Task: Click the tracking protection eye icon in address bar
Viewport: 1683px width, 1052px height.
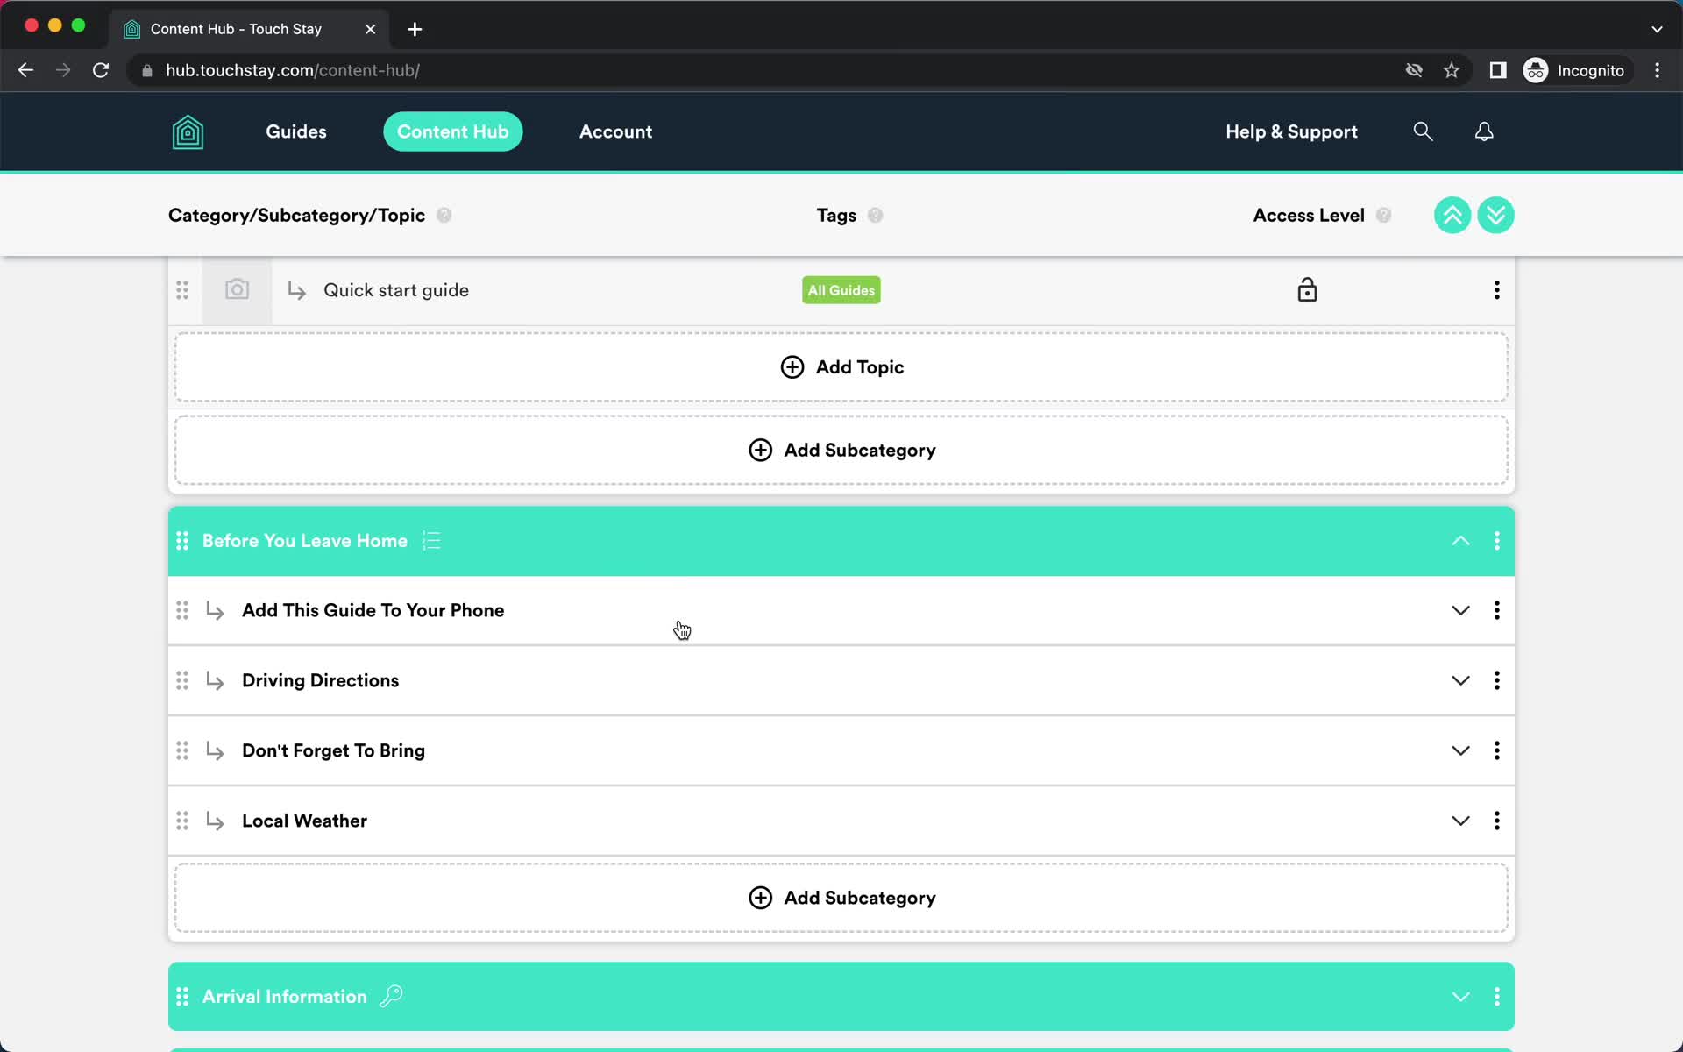Action: 1413,70
